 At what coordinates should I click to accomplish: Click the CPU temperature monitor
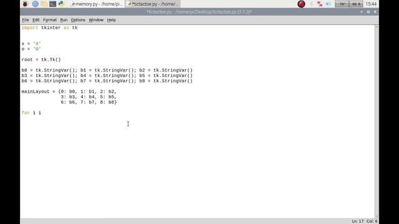pyautogui.click(x=342, y=4)
